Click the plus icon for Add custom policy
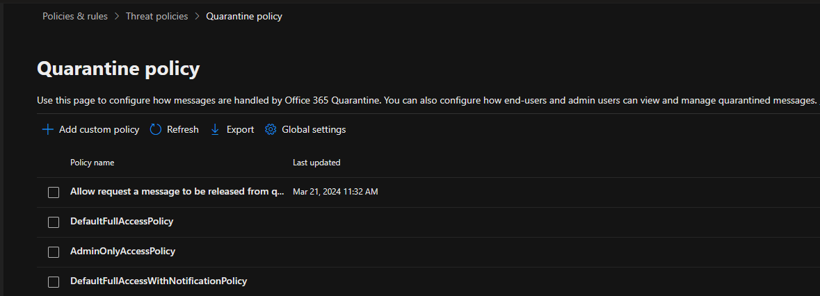Image resolution: width=820 pixels, height=296 pixels. [47, 129]
